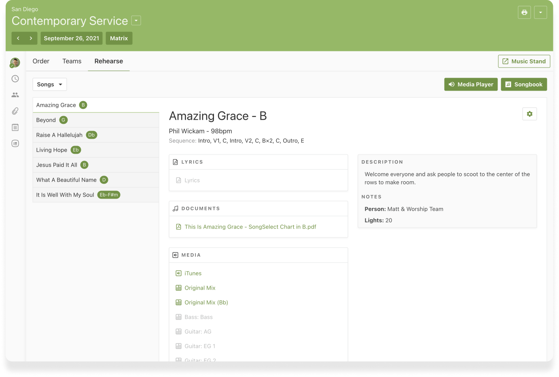The width and height of the screenshot is (559, 377).
Task: Click the print icon in header
Action: 524,13
